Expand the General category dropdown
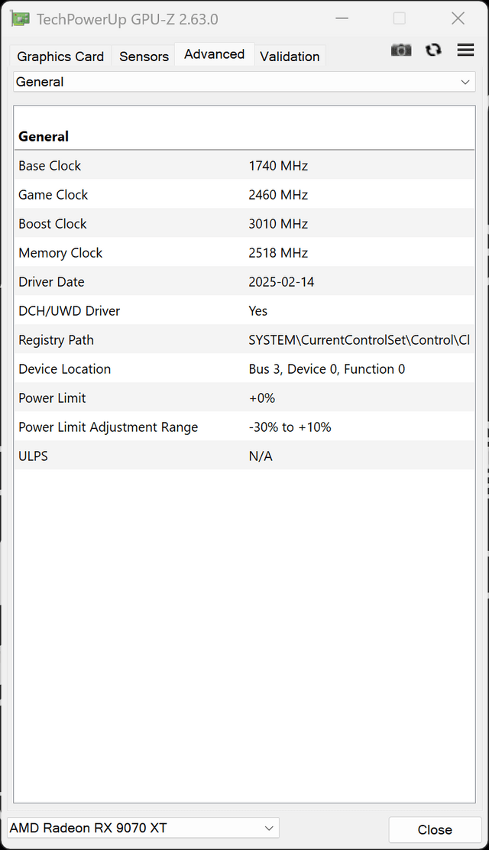The height and width of the screenshot is (850, 489). pyautogui.click(x=244, y=82)
